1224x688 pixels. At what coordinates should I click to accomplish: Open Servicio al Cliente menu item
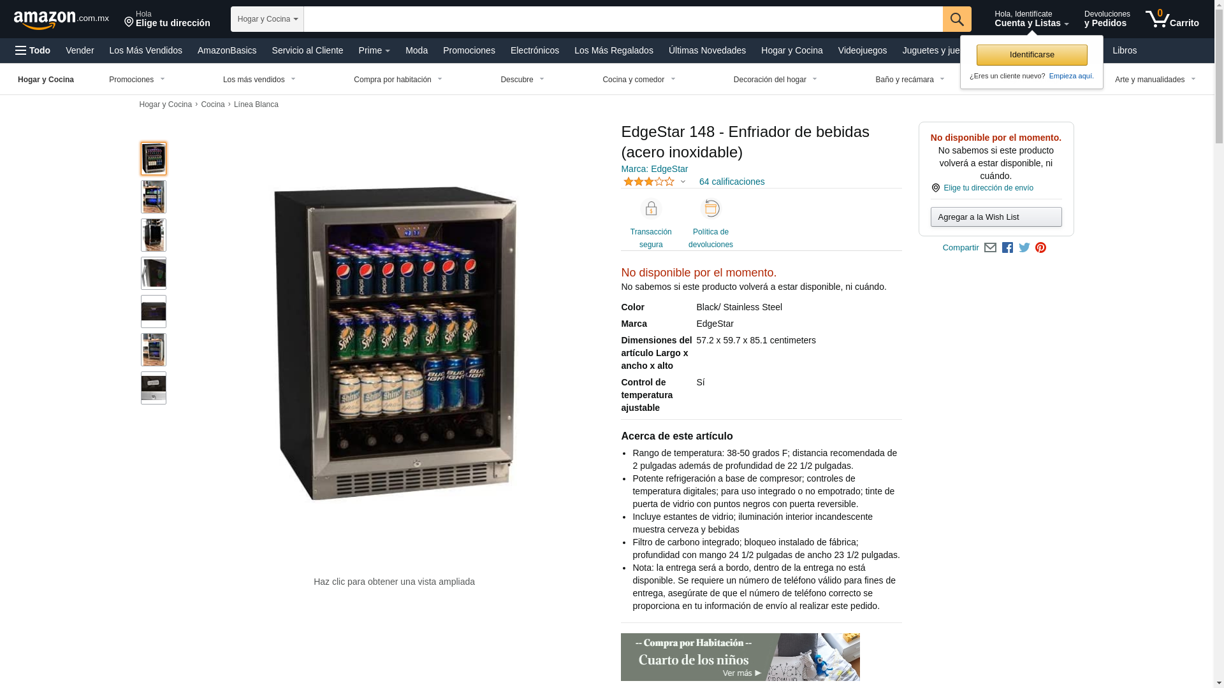307,50
